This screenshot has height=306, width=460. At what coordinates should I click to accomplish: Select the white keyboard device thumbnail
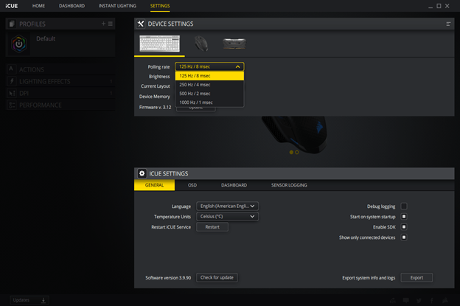[160, 44]
